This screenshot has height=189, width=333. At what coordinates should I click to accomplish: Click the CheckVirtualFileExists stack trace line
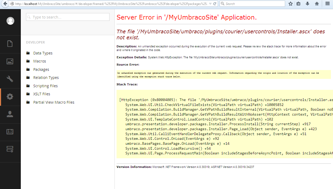coord(204,105)
